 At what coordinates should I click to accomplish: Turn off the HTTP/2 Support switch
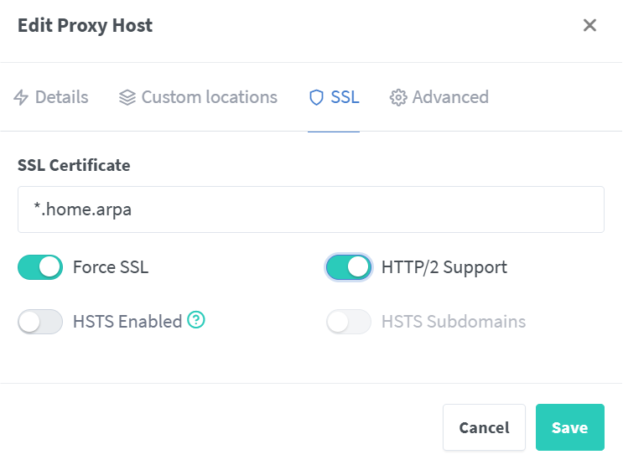pos(349,267)
